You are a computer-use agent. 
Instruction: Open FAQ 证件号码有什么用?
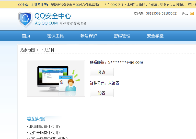(45, 133)
